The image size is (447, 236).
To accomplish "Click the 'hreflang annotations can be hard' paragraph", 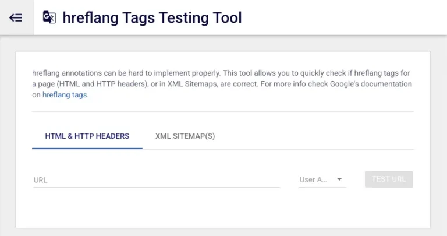I will pyautogui.click(x=222, y=84).
